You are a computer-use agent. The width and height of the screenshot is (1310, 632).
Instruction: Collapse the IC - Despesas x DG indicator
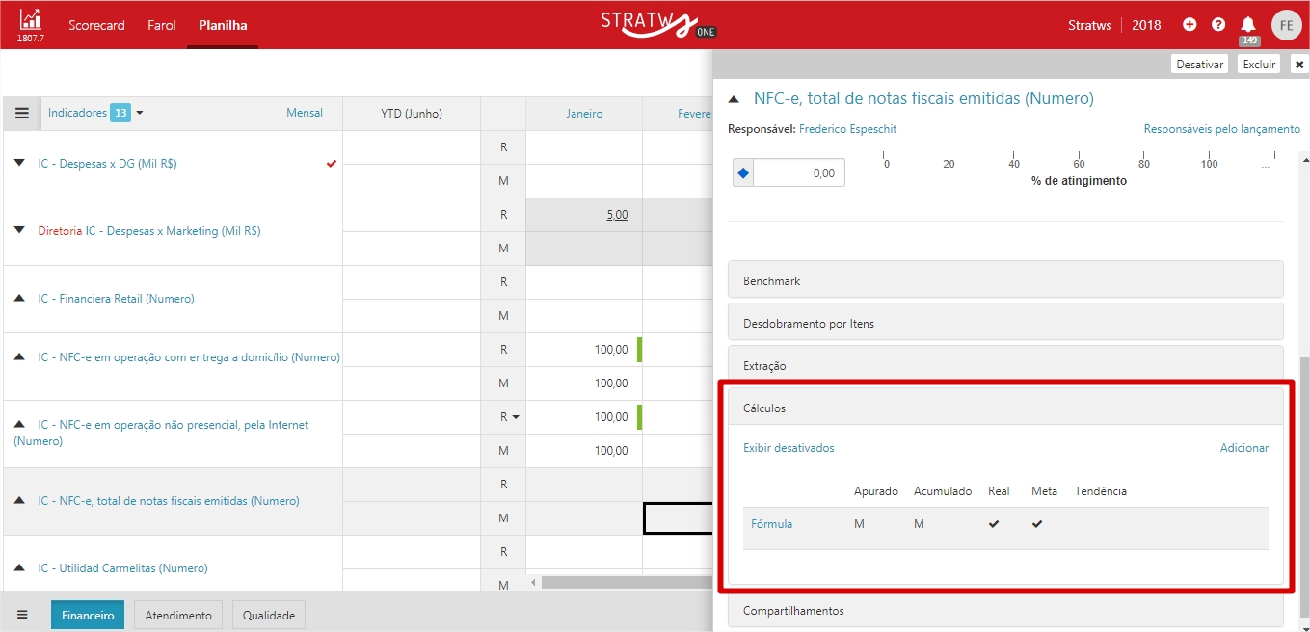pyautogui.click(x=19, y=164)
